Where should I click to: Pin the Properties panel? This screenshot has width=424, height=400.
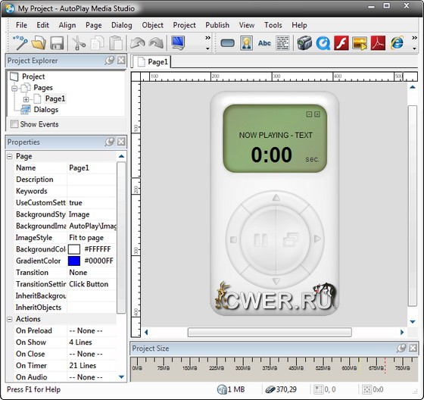click(110, 142)
